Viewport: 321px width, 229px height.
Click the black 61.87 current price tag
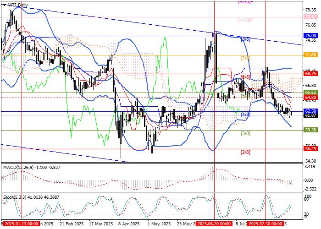(x=310, y=116)
